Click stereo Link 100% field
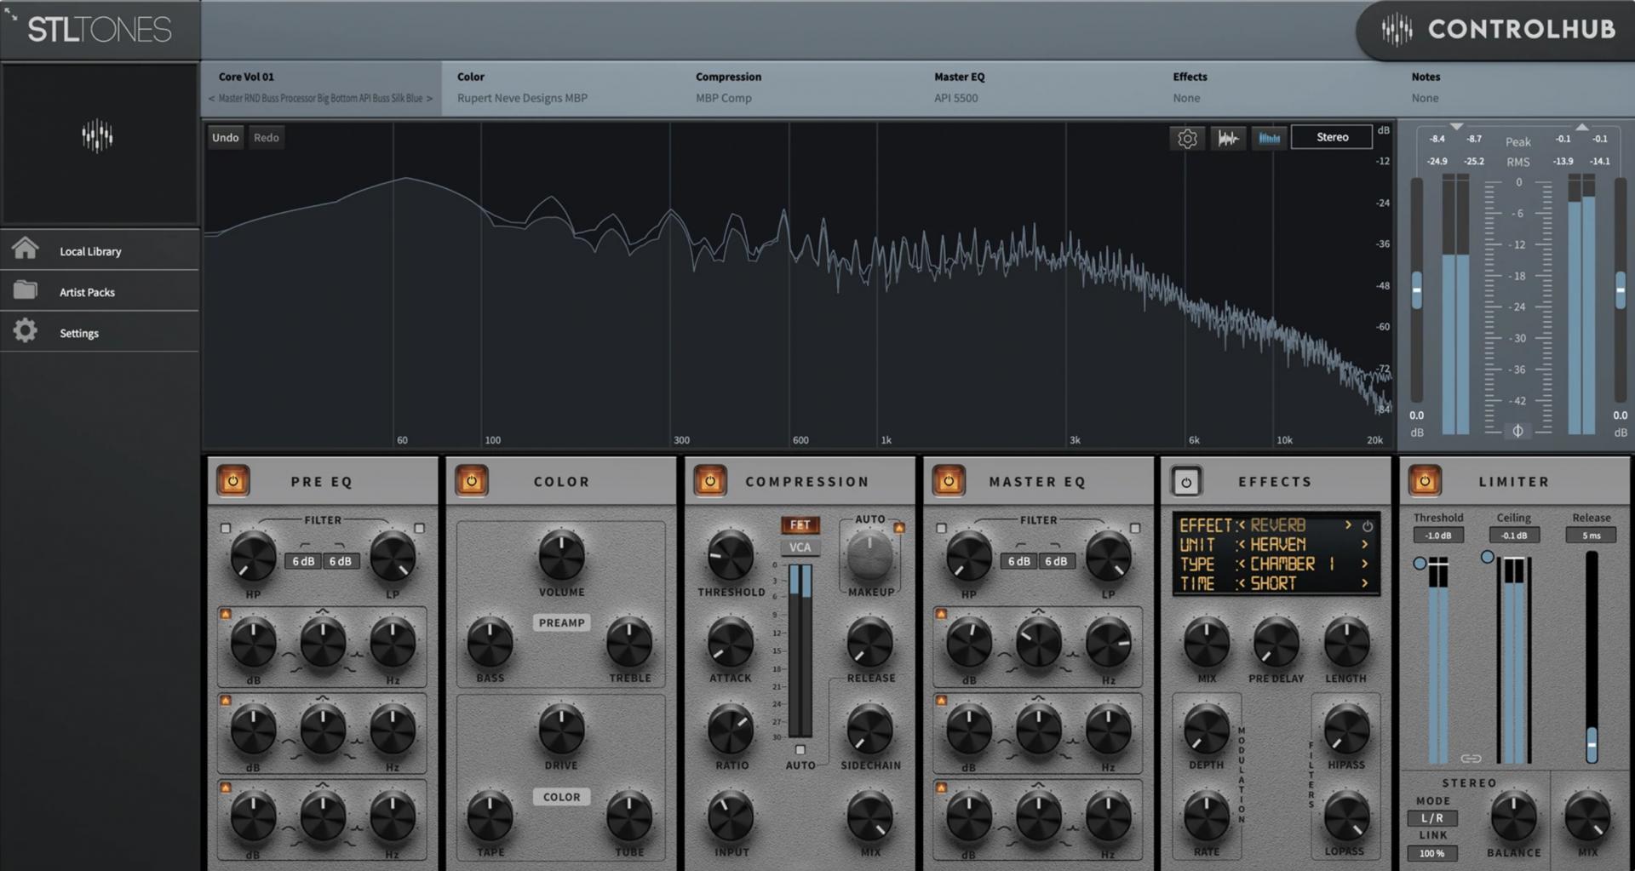Screen dimensions: 1635x871 coord(1432,853)
